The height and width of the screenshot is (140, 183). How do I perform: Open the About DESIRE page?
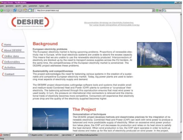click(13, 50)
